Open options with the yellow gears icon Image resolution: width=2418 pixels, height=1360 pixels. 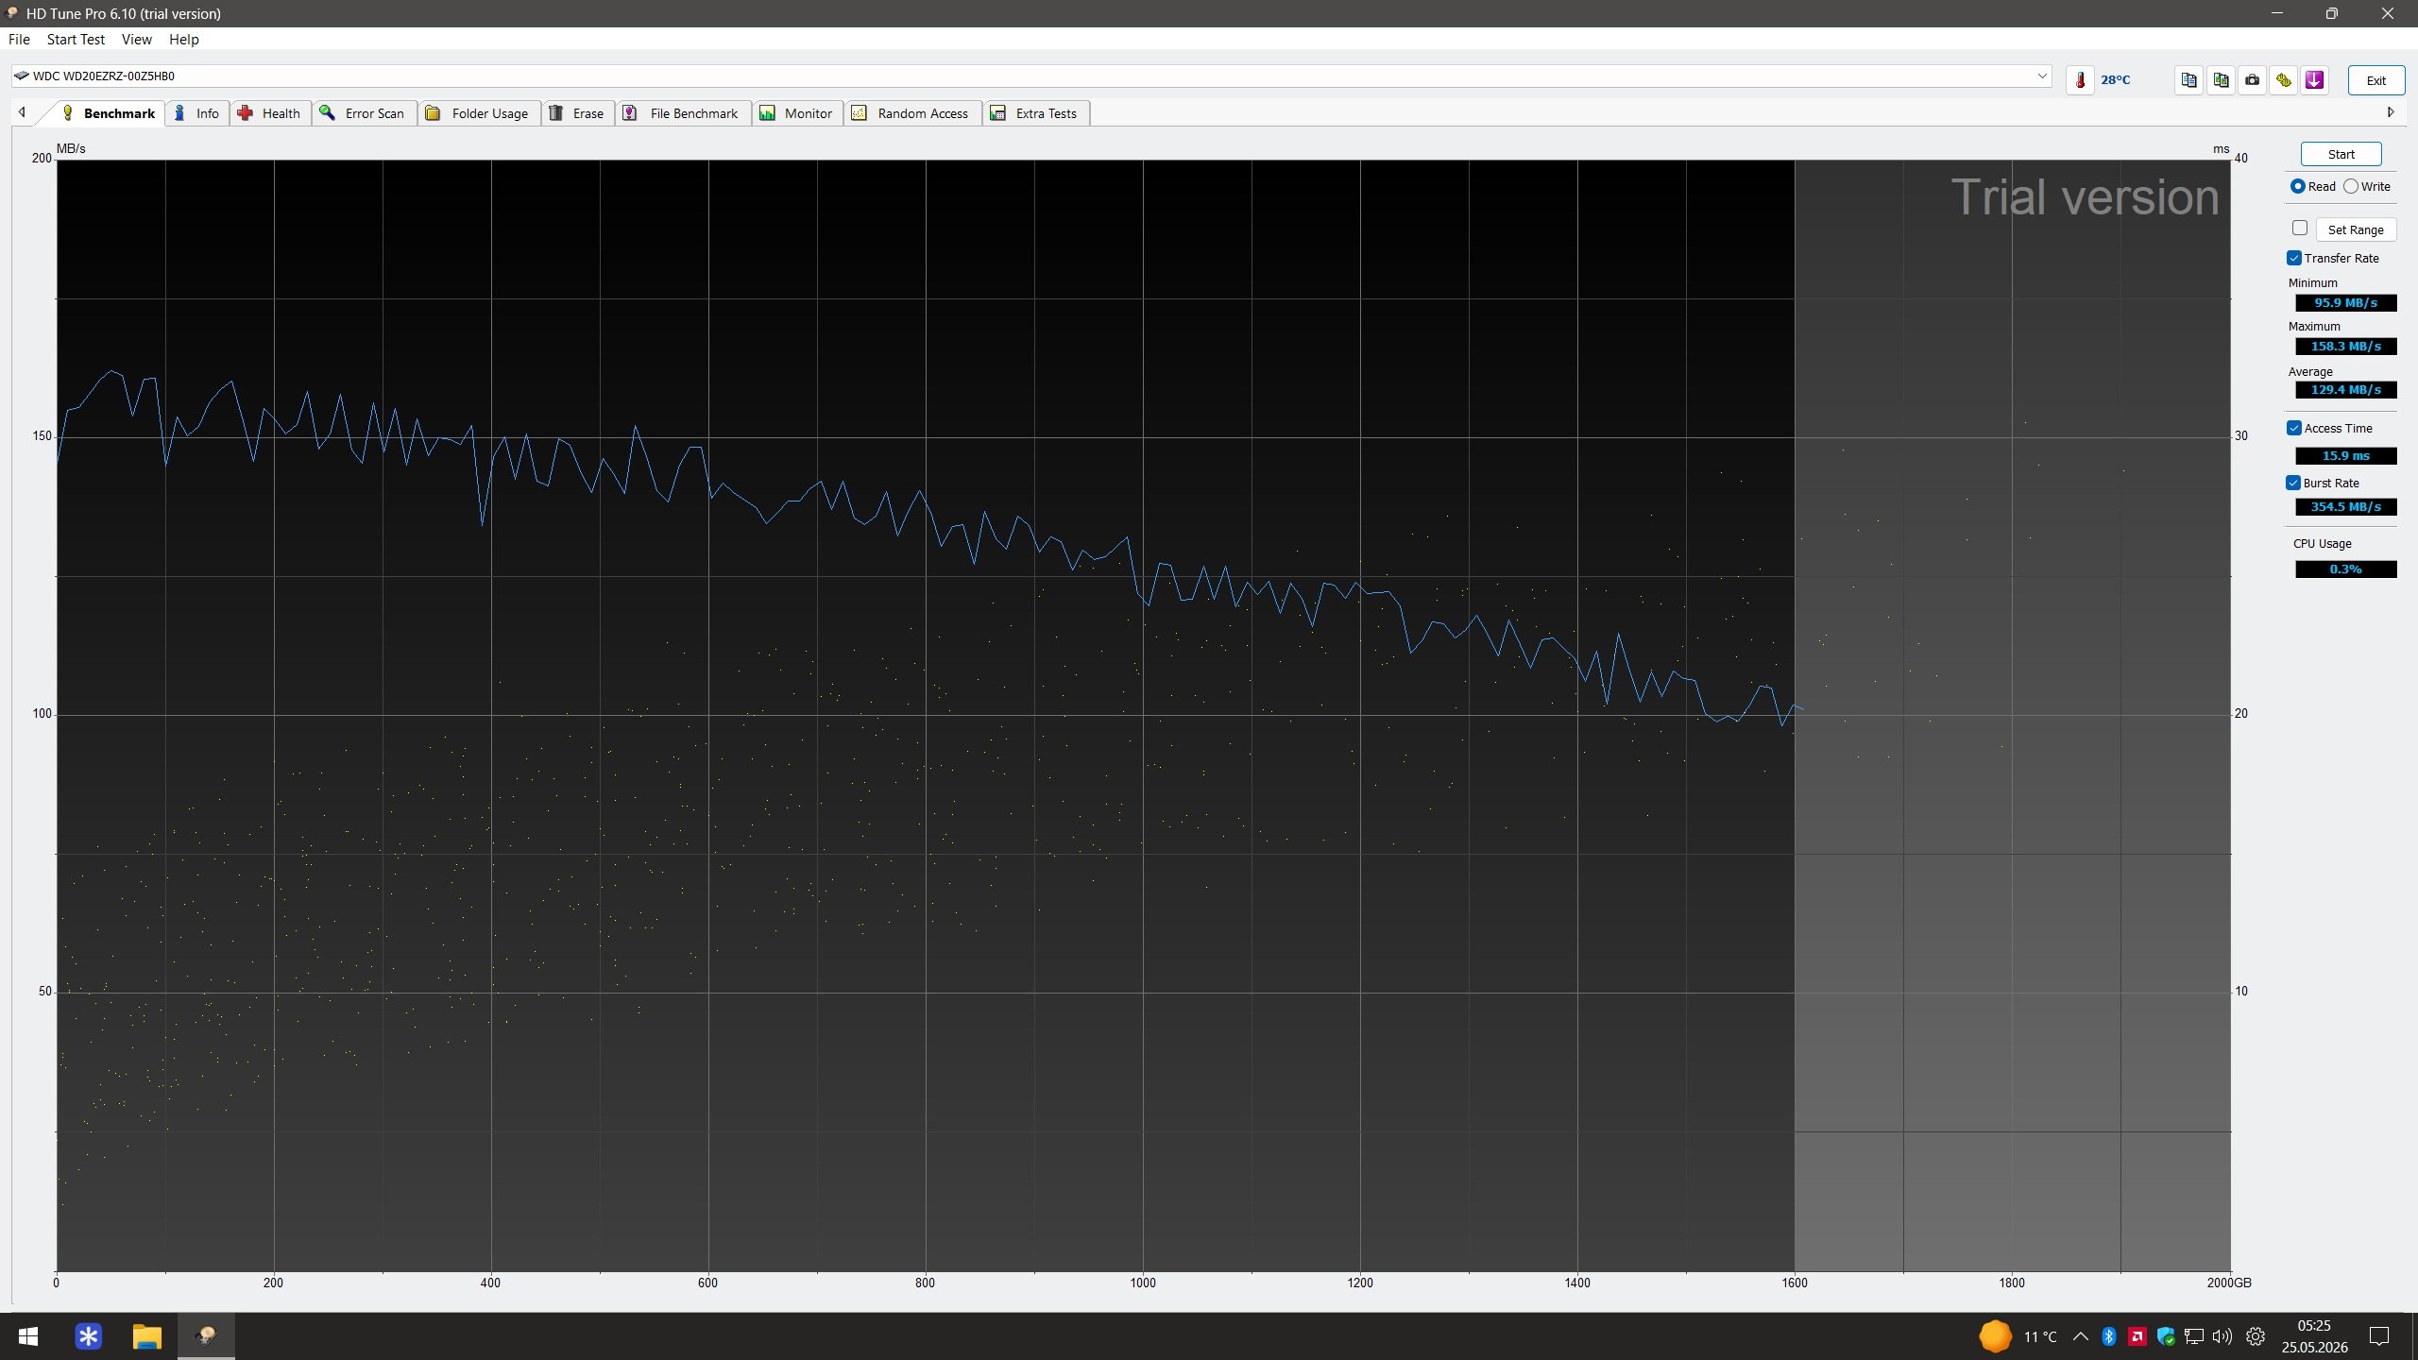(2283, 80)
